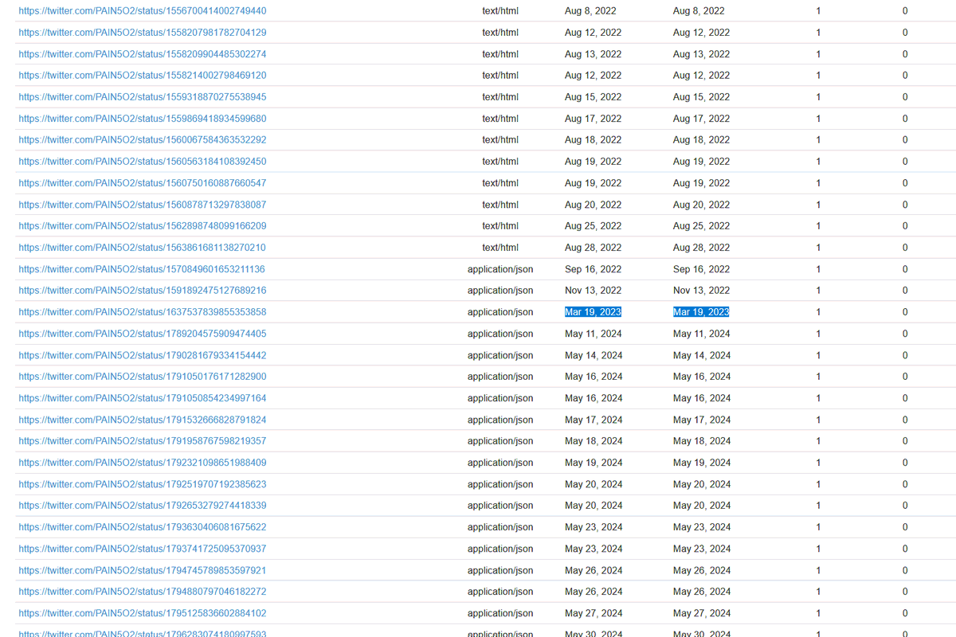This screenshot has width=956, height=637.
Task: Select application/json cell in the 1795125836602884102 row
Action: pyautogui.click(x=500, y=613)
